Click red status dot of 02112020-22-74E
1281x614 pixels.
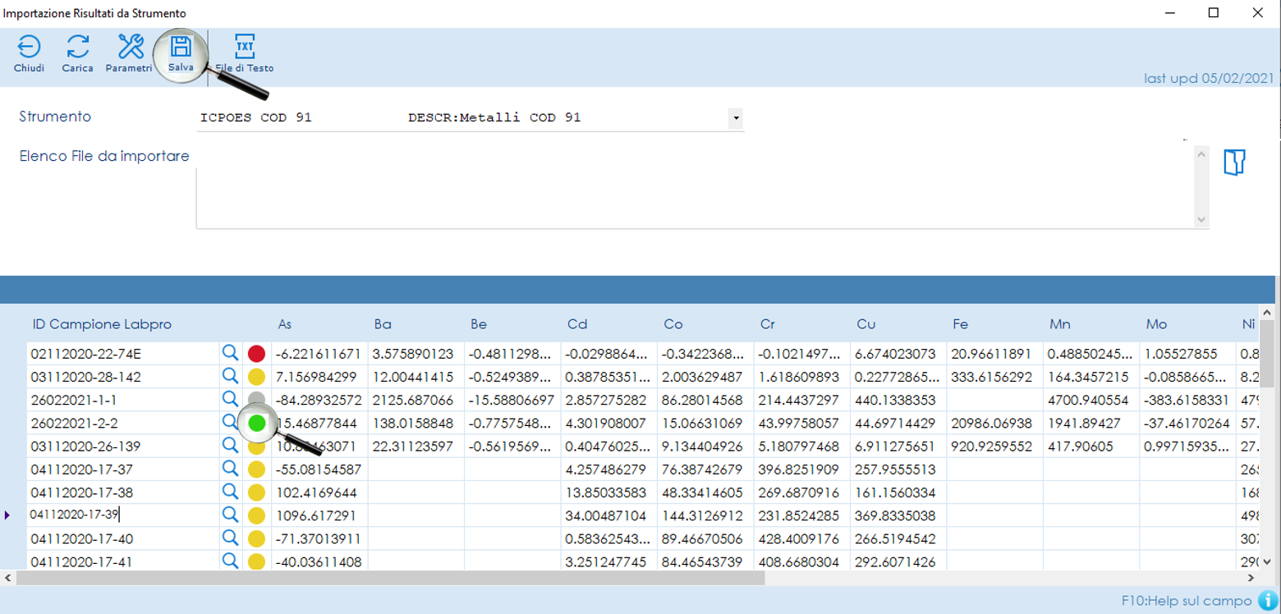tap(256, 354)
